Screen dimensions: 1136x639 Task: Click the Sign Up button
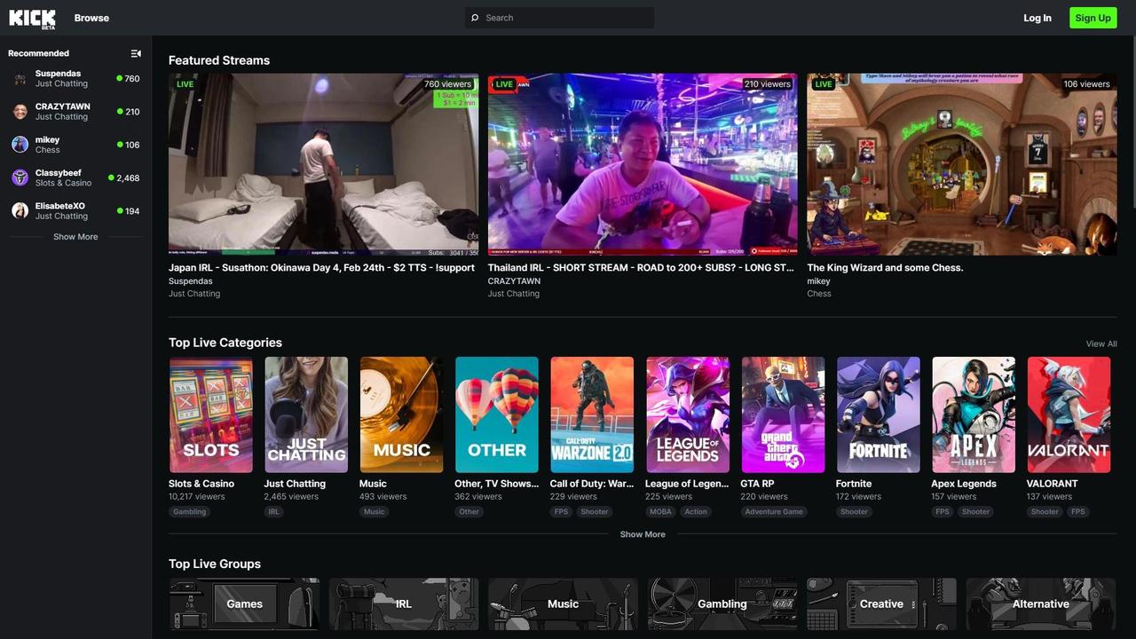coord(1093,18)
